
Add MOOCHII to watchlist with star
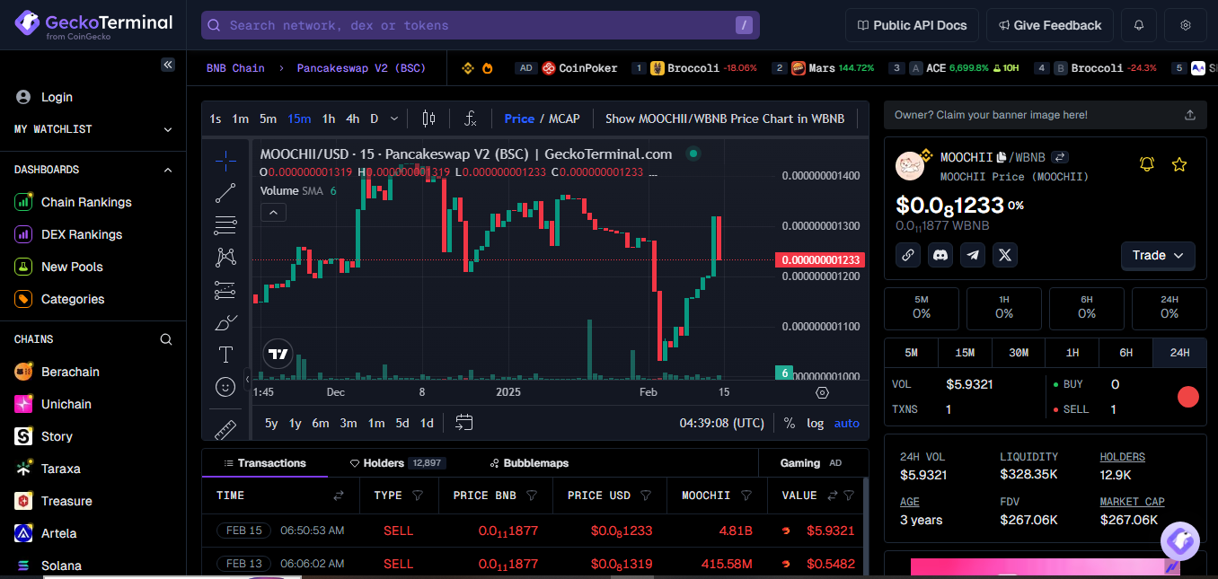[x=1179, y=164]
